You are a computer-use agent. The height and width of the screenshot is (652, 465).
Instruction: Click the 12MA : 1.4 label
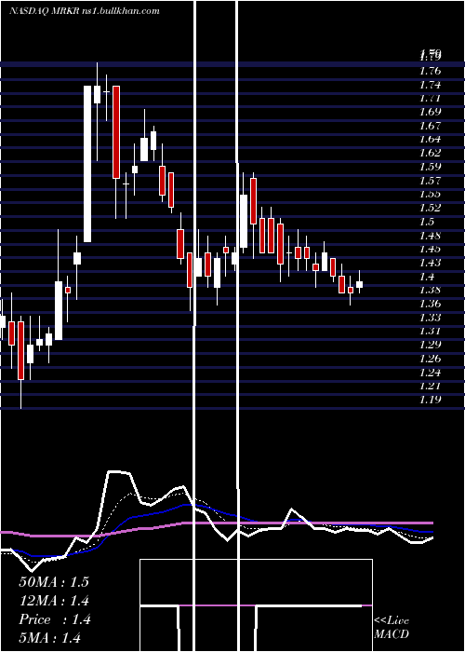click(54, 601)
